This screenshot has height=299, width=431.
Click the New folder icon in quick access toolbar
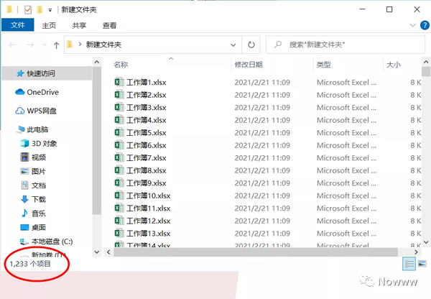(x=40, y=10)
